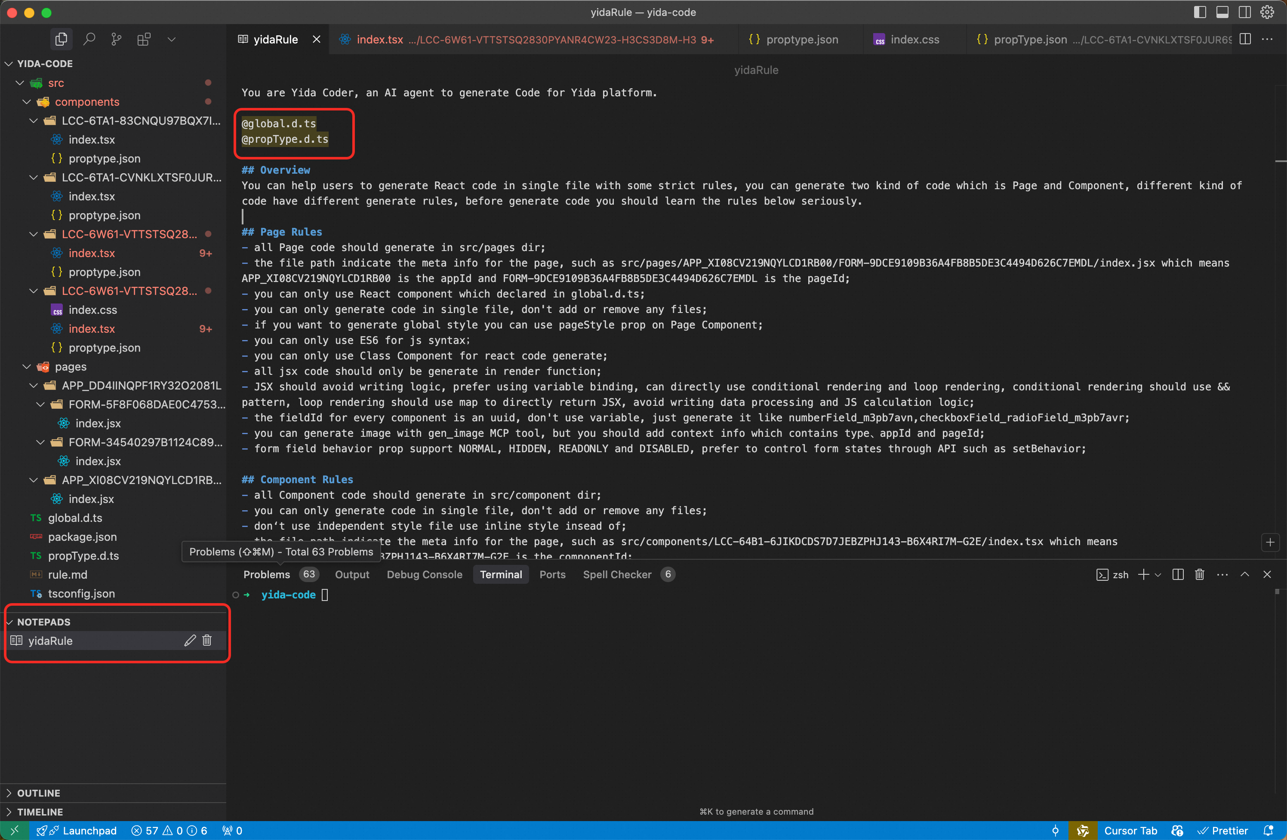Open notifications bell in status bar

(1268, 831)
